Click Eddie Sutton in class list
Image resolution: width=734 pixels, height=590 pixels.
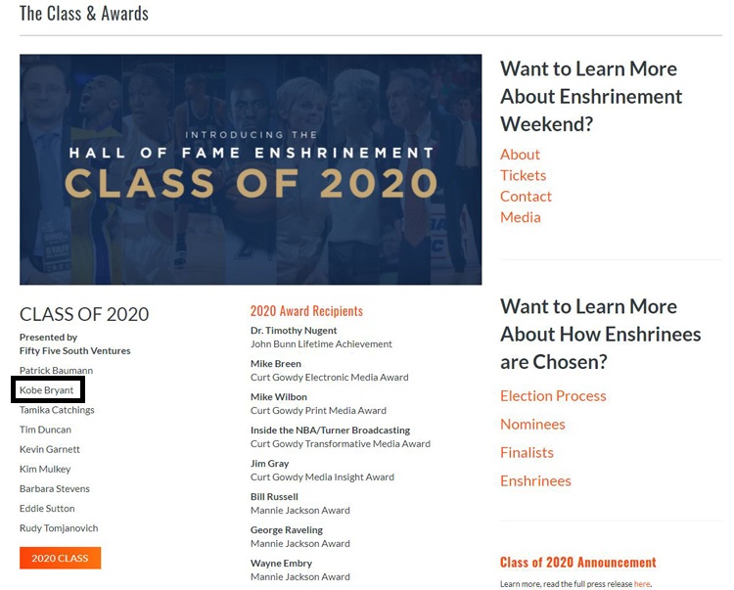pyautogui.click(x=47, y=508)
